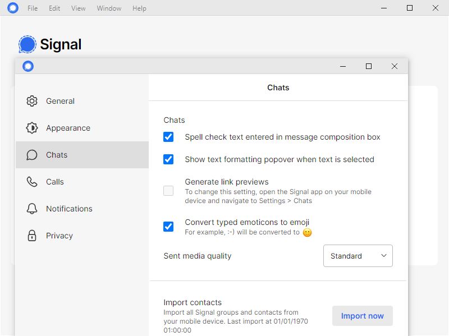The width and height of the screenshot is (449, 336).
Task: Click the Privacy lock icon
Action: pos(32,236)
